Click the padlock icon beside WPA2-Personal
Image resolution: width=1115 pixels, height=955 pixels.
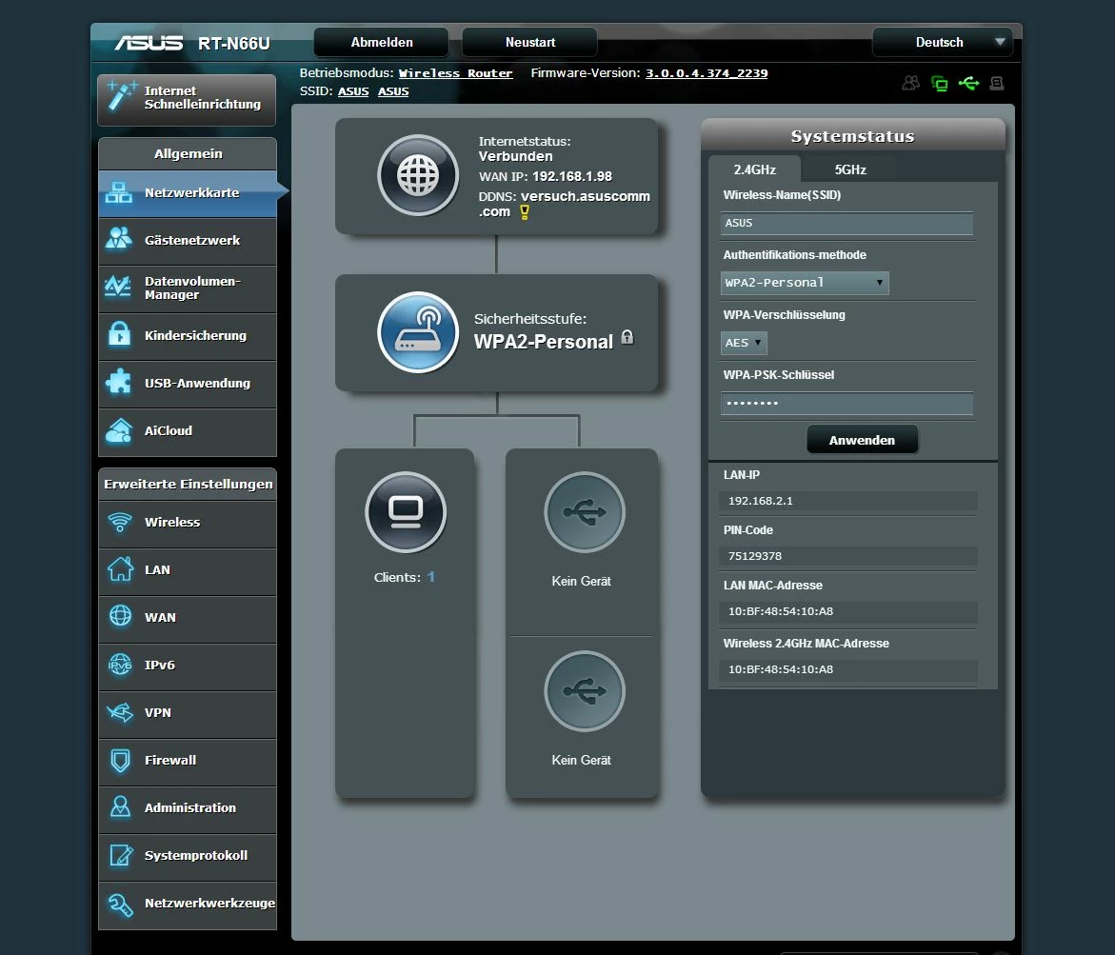coord(627,337)
